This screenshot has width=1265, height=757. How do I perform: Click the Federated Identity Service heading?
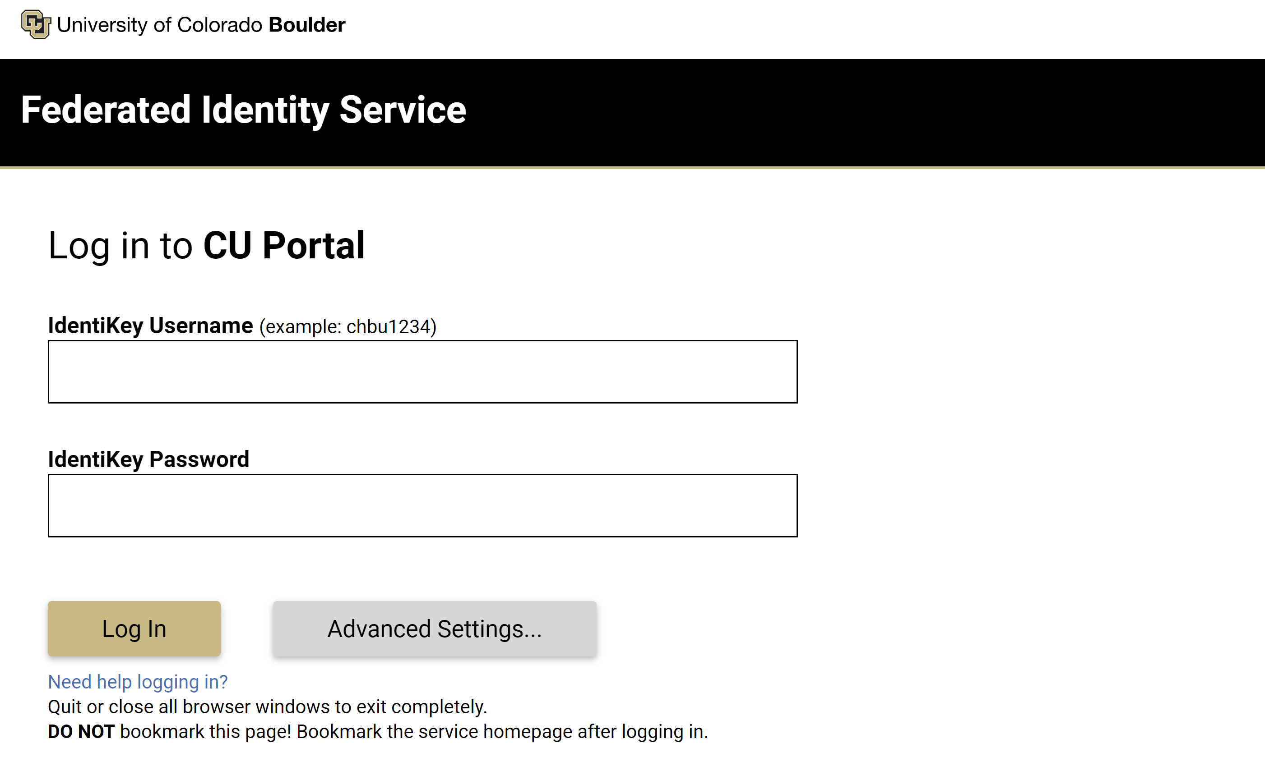(x=244, y=110)
